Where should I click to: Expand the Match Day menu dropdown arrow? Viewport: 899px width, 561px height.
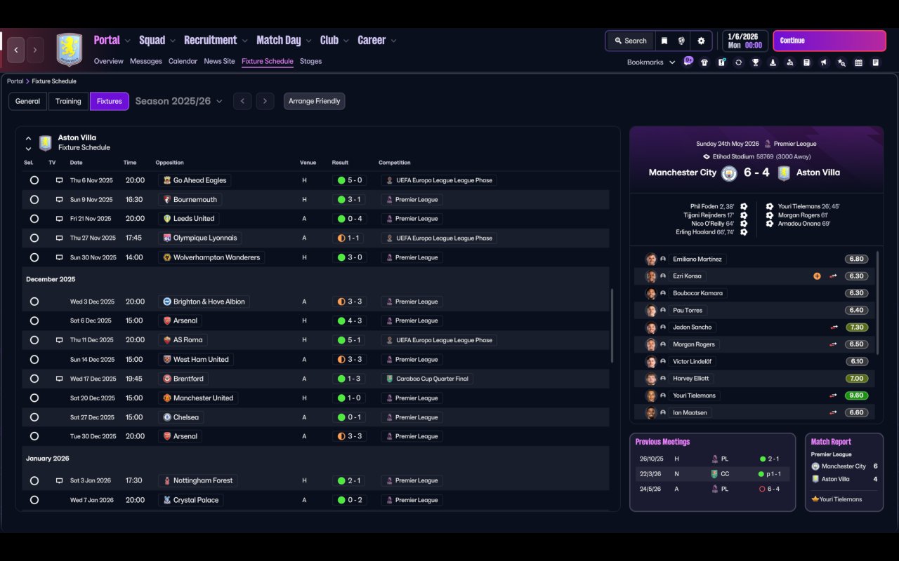[308, 41]
